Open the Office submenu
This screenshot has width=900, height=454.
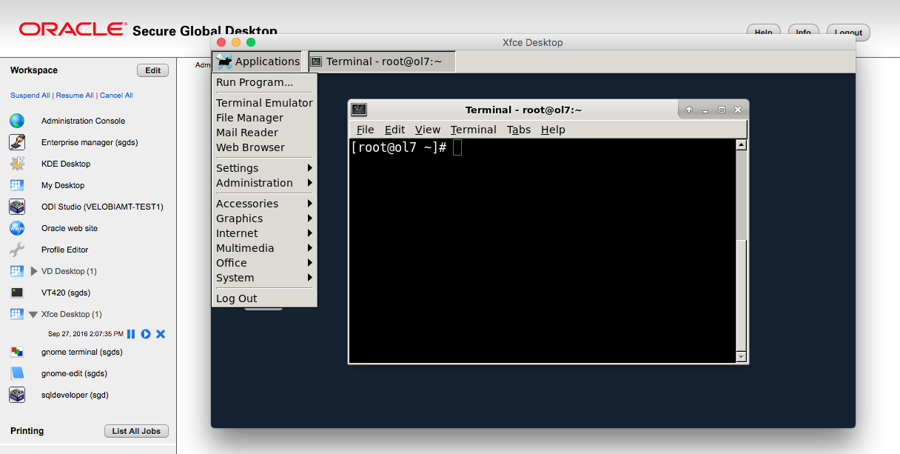tap(264, 263)
